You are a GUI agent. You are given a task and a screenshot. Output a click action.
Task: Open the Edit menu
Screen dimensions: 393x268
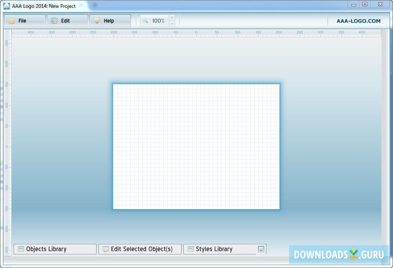pos(68,21)
